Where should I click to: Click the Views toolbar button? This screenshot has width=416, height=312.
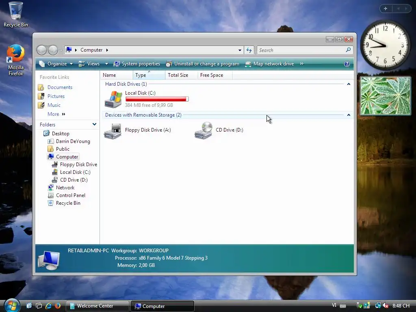pos(89,64)
